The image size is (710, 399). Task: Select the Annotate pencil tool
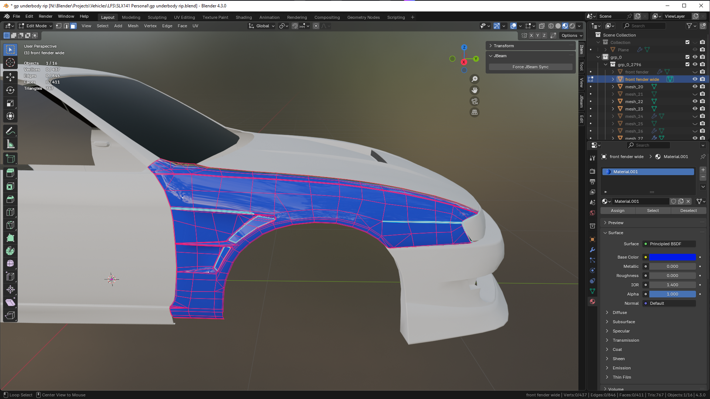(x=10, y=131)
